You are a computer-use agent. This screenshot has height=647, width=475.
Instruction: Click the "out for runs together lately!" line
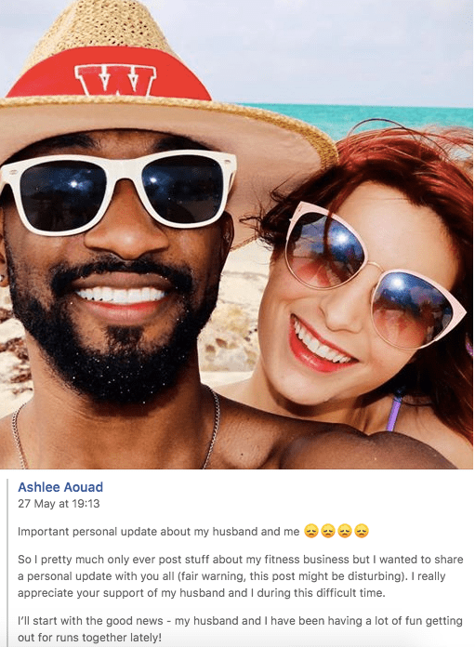tap(89, 637)
